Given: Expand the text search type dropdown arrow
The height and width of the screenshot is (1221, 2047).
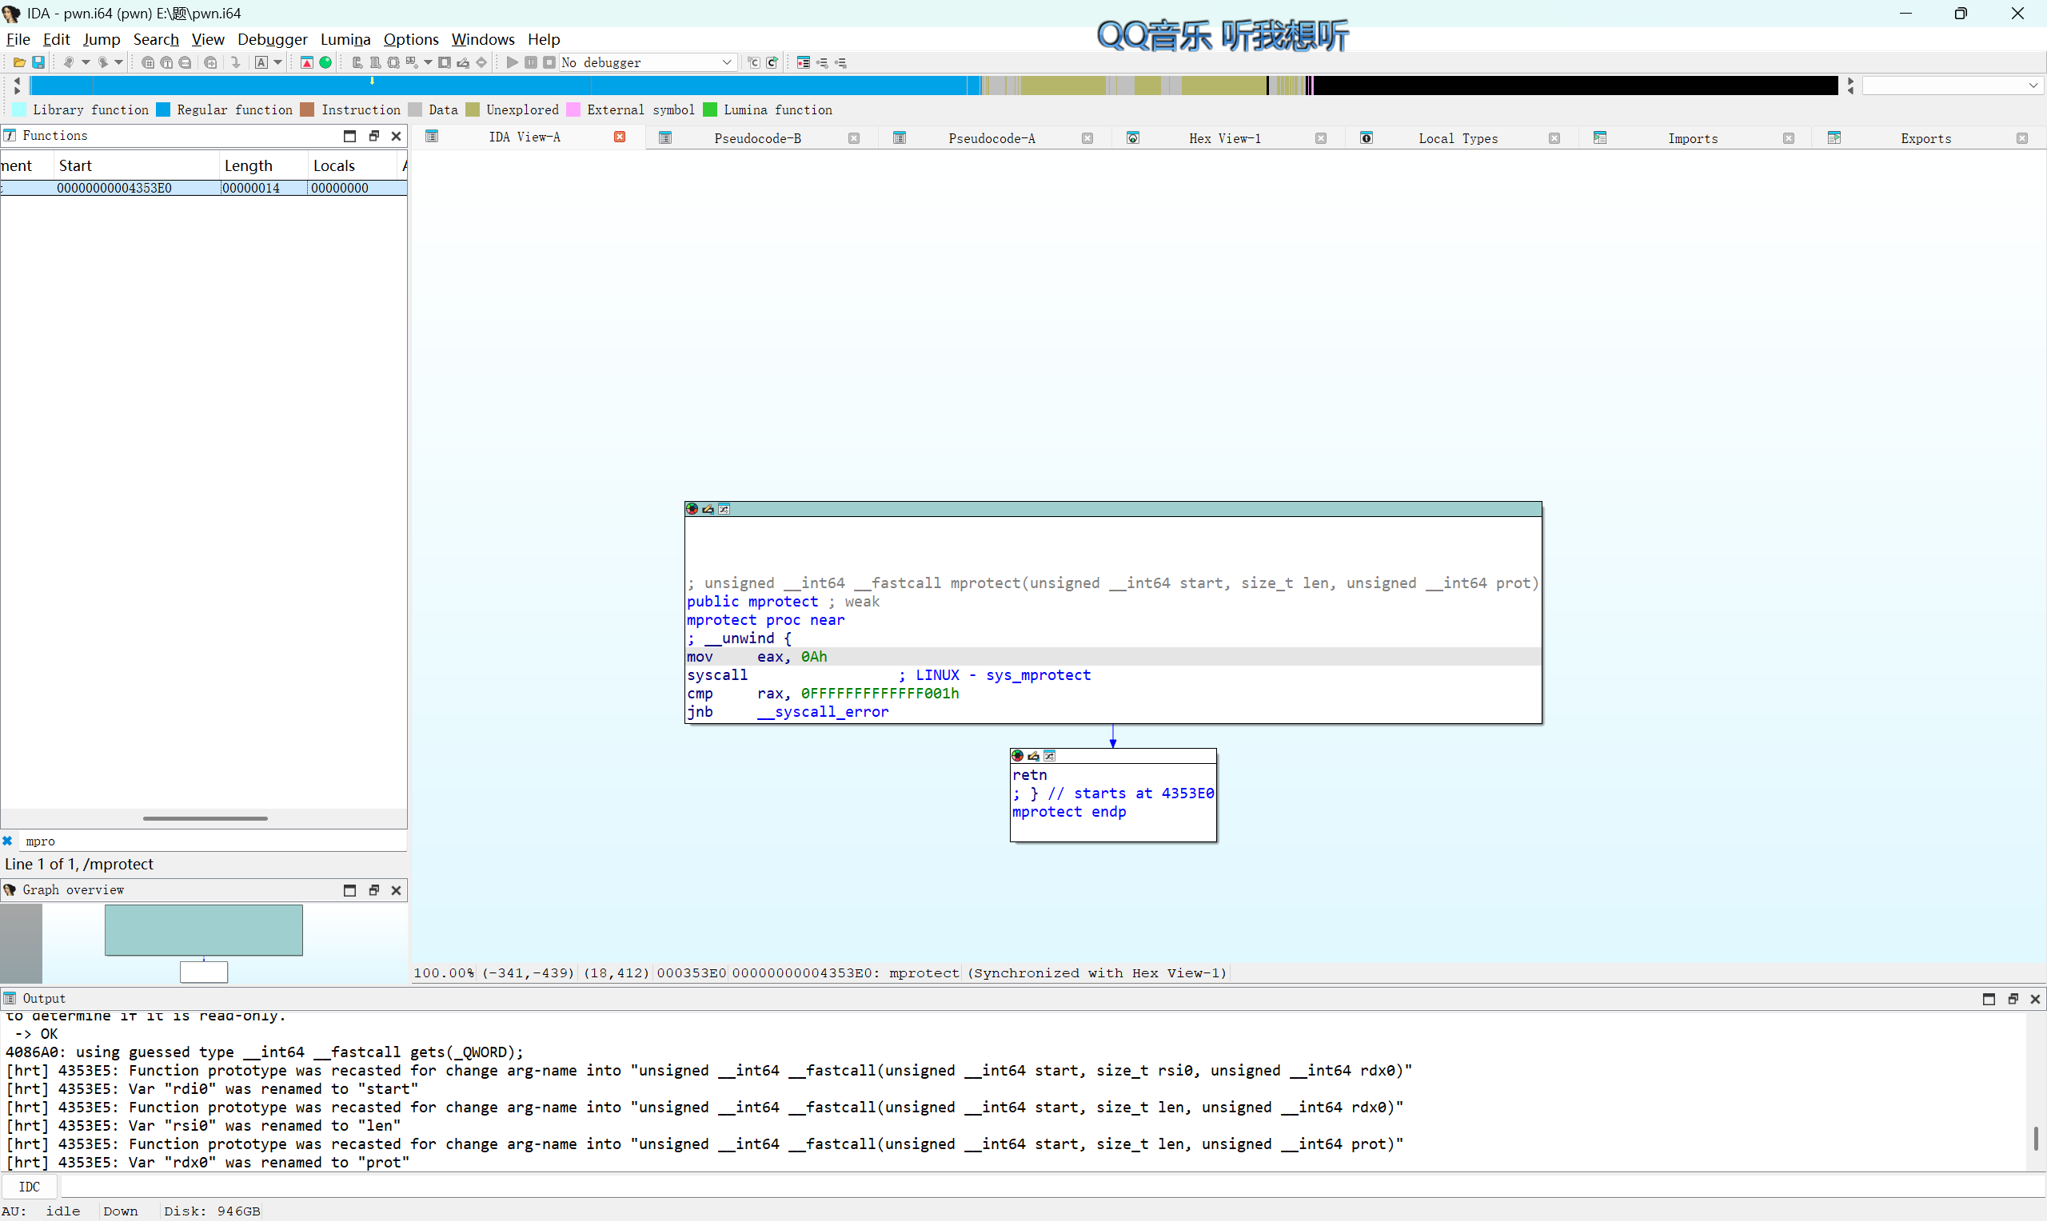Looking at the screenshot, I should click(278, 62).
